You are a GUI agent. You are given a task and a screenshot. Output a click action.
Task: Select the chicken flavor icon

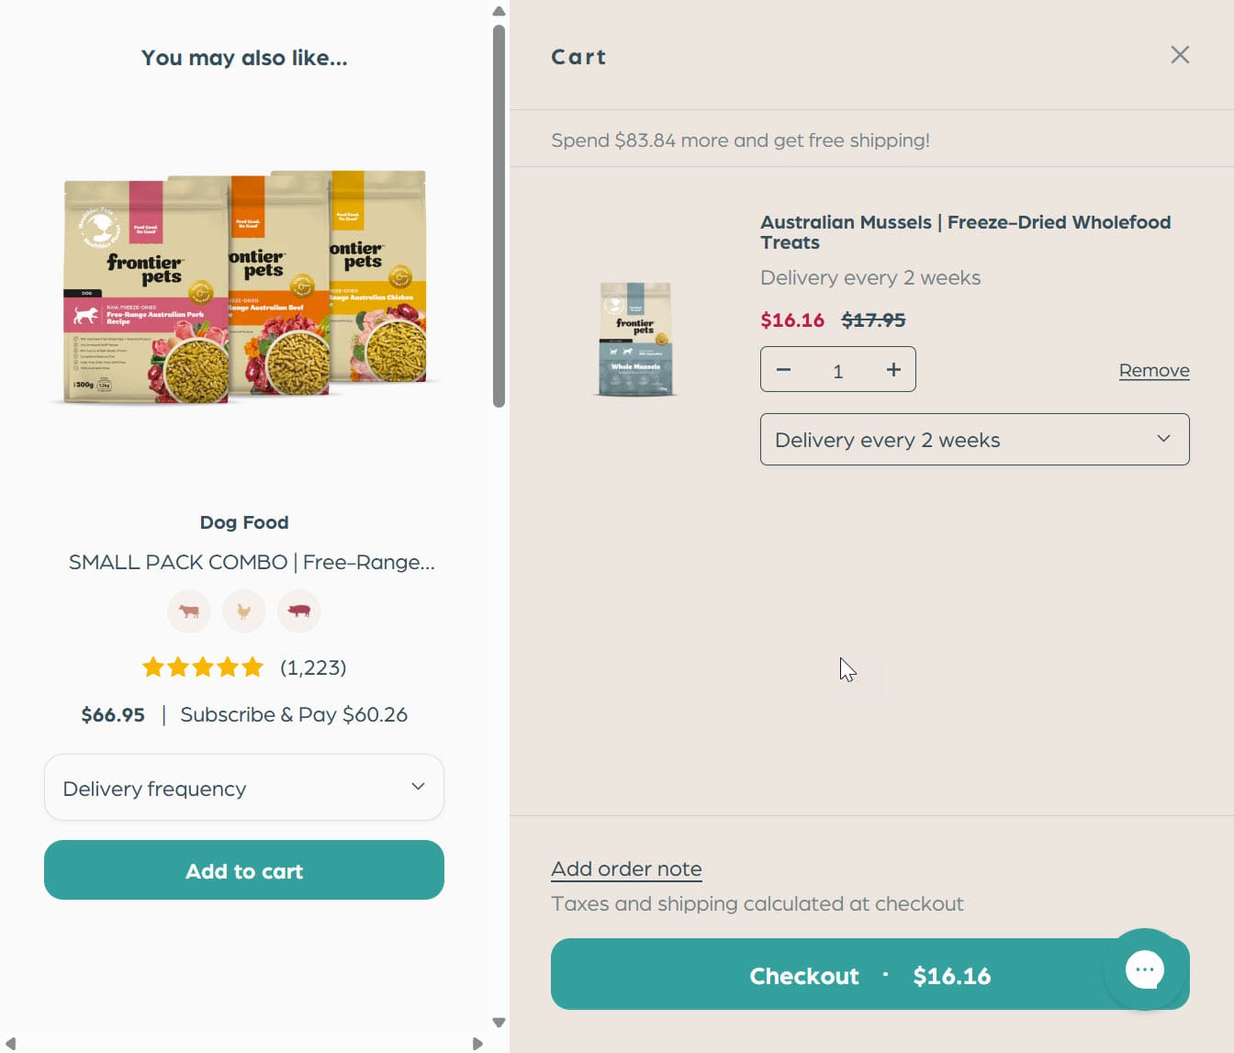(x=244, y=611)
